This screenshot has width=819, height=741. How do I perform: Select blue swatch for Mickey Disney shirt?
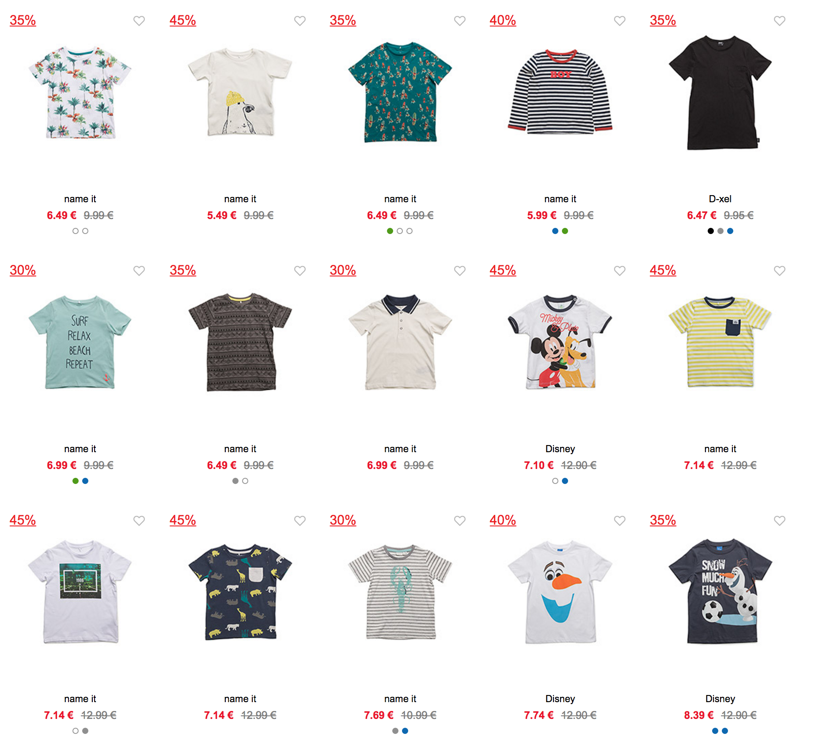tap(565, 481)
